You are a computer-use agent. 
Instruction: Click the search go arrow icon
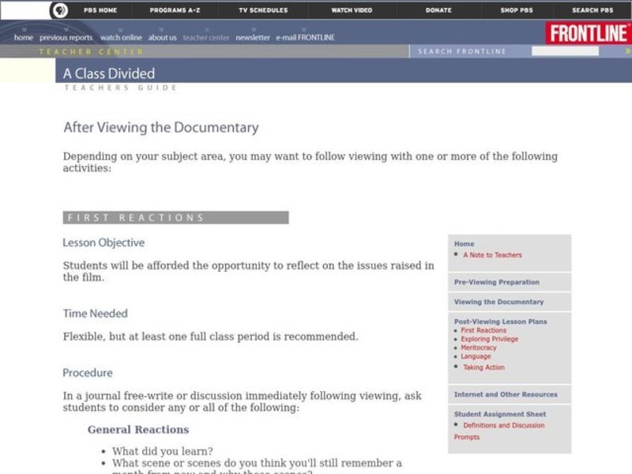click(x=627, y=51)
